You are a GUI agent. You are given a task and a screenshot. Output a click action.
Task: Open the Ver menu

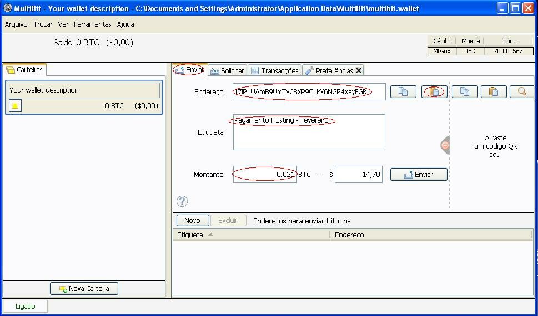point(63,24)
